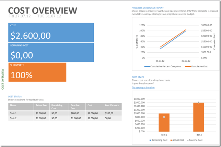Screen dimensions: 221x147
Task: Select the REMAINING COST tile showing $0,00
Action: (51, 52)
